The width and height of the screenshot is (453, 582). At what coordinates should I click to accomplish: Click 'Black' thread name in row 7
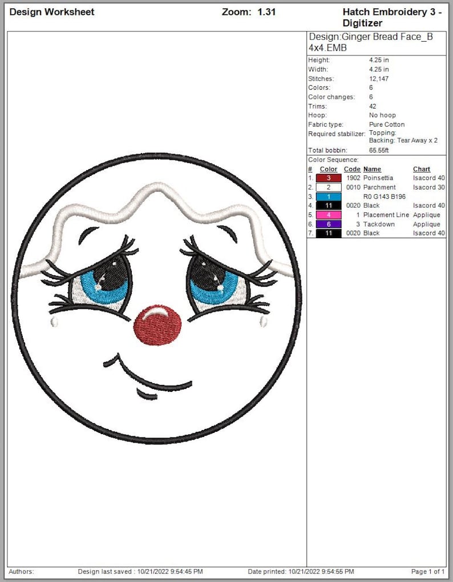(x=371, y=233)
